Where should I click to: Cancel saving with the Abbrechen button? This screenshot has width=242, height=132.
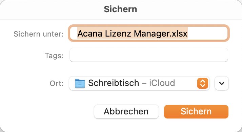[x=126, y=112]
